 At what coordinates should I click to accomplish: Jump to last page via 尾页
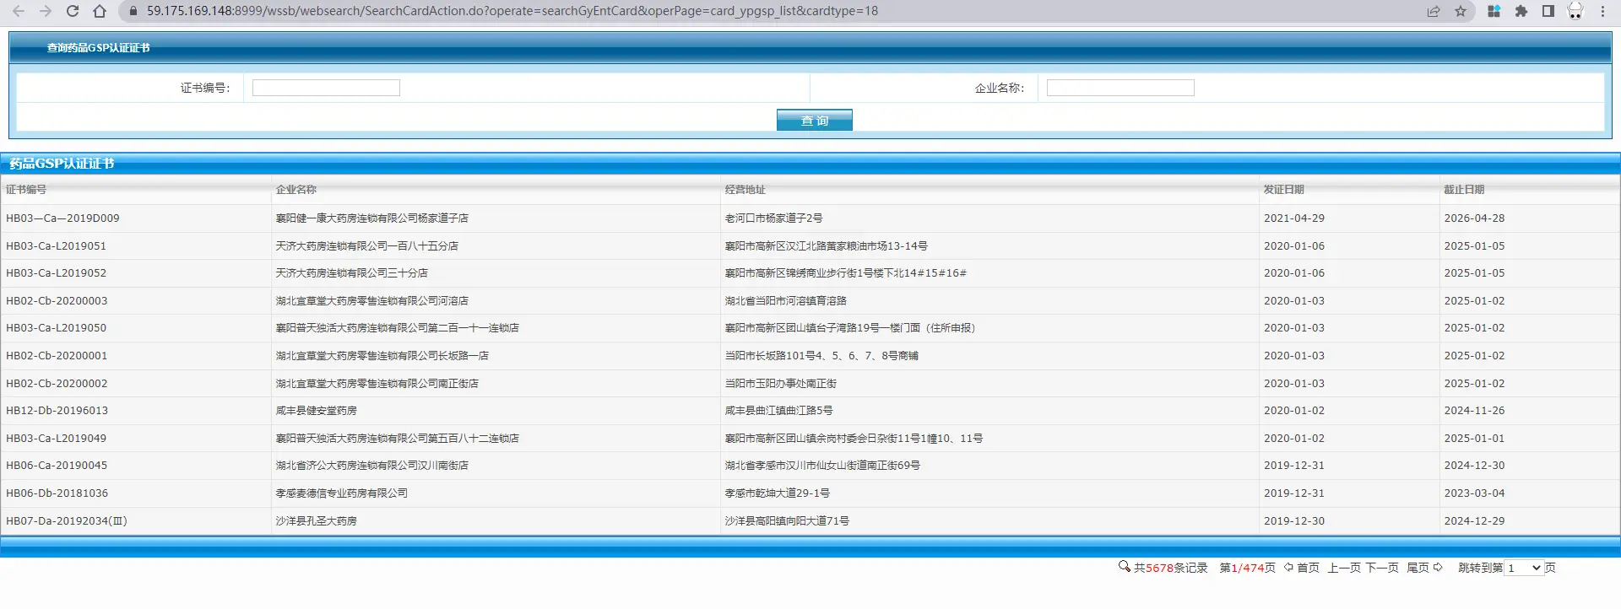(x=1418, y=568)
